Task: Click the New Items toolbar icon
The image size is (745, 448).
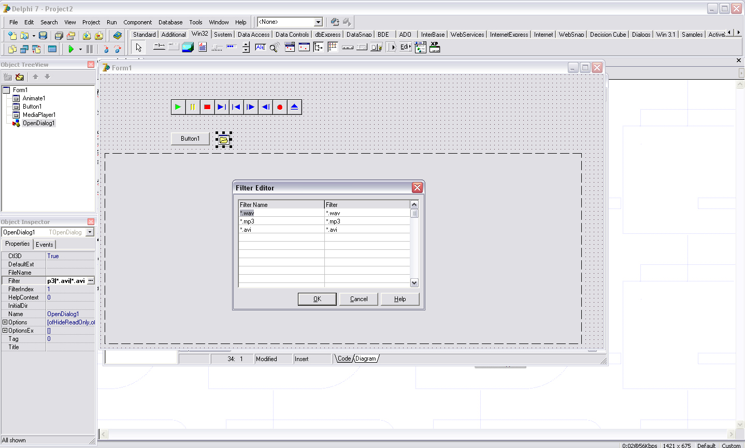Action: click(x=12, y=36)
